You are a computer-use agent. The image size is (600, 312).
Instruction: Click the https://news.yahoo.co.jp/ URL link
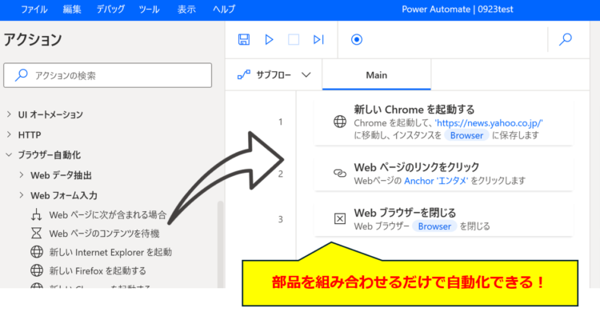[x=489, y=123]
